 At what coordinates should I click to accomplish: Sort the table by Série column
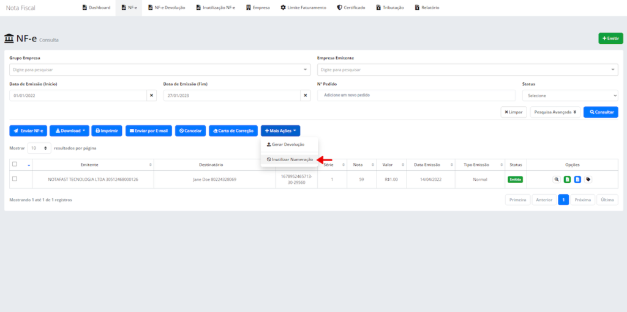[x=332, y=165]
